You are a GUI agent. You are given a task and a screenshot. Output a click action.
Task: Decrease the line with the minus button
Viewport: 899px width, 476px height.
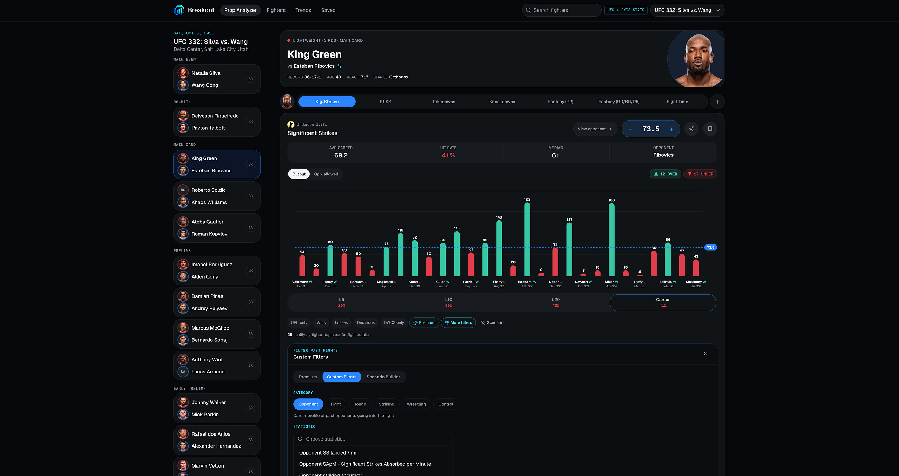click(630, 129)
